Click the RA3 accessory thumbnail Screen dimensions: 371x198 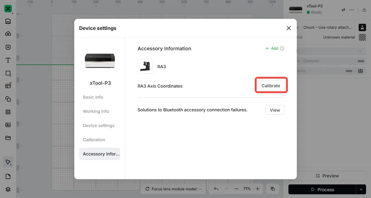145,66
